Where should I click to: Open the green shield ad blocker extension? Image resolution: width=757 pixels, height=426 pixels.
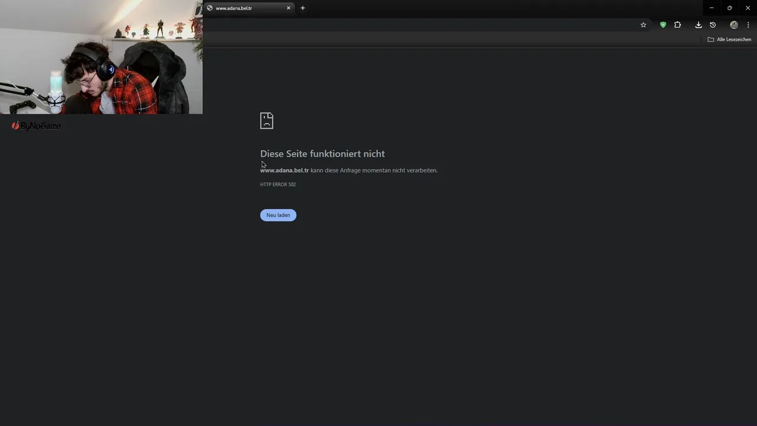pyautogui.click(x=663, y=25)
